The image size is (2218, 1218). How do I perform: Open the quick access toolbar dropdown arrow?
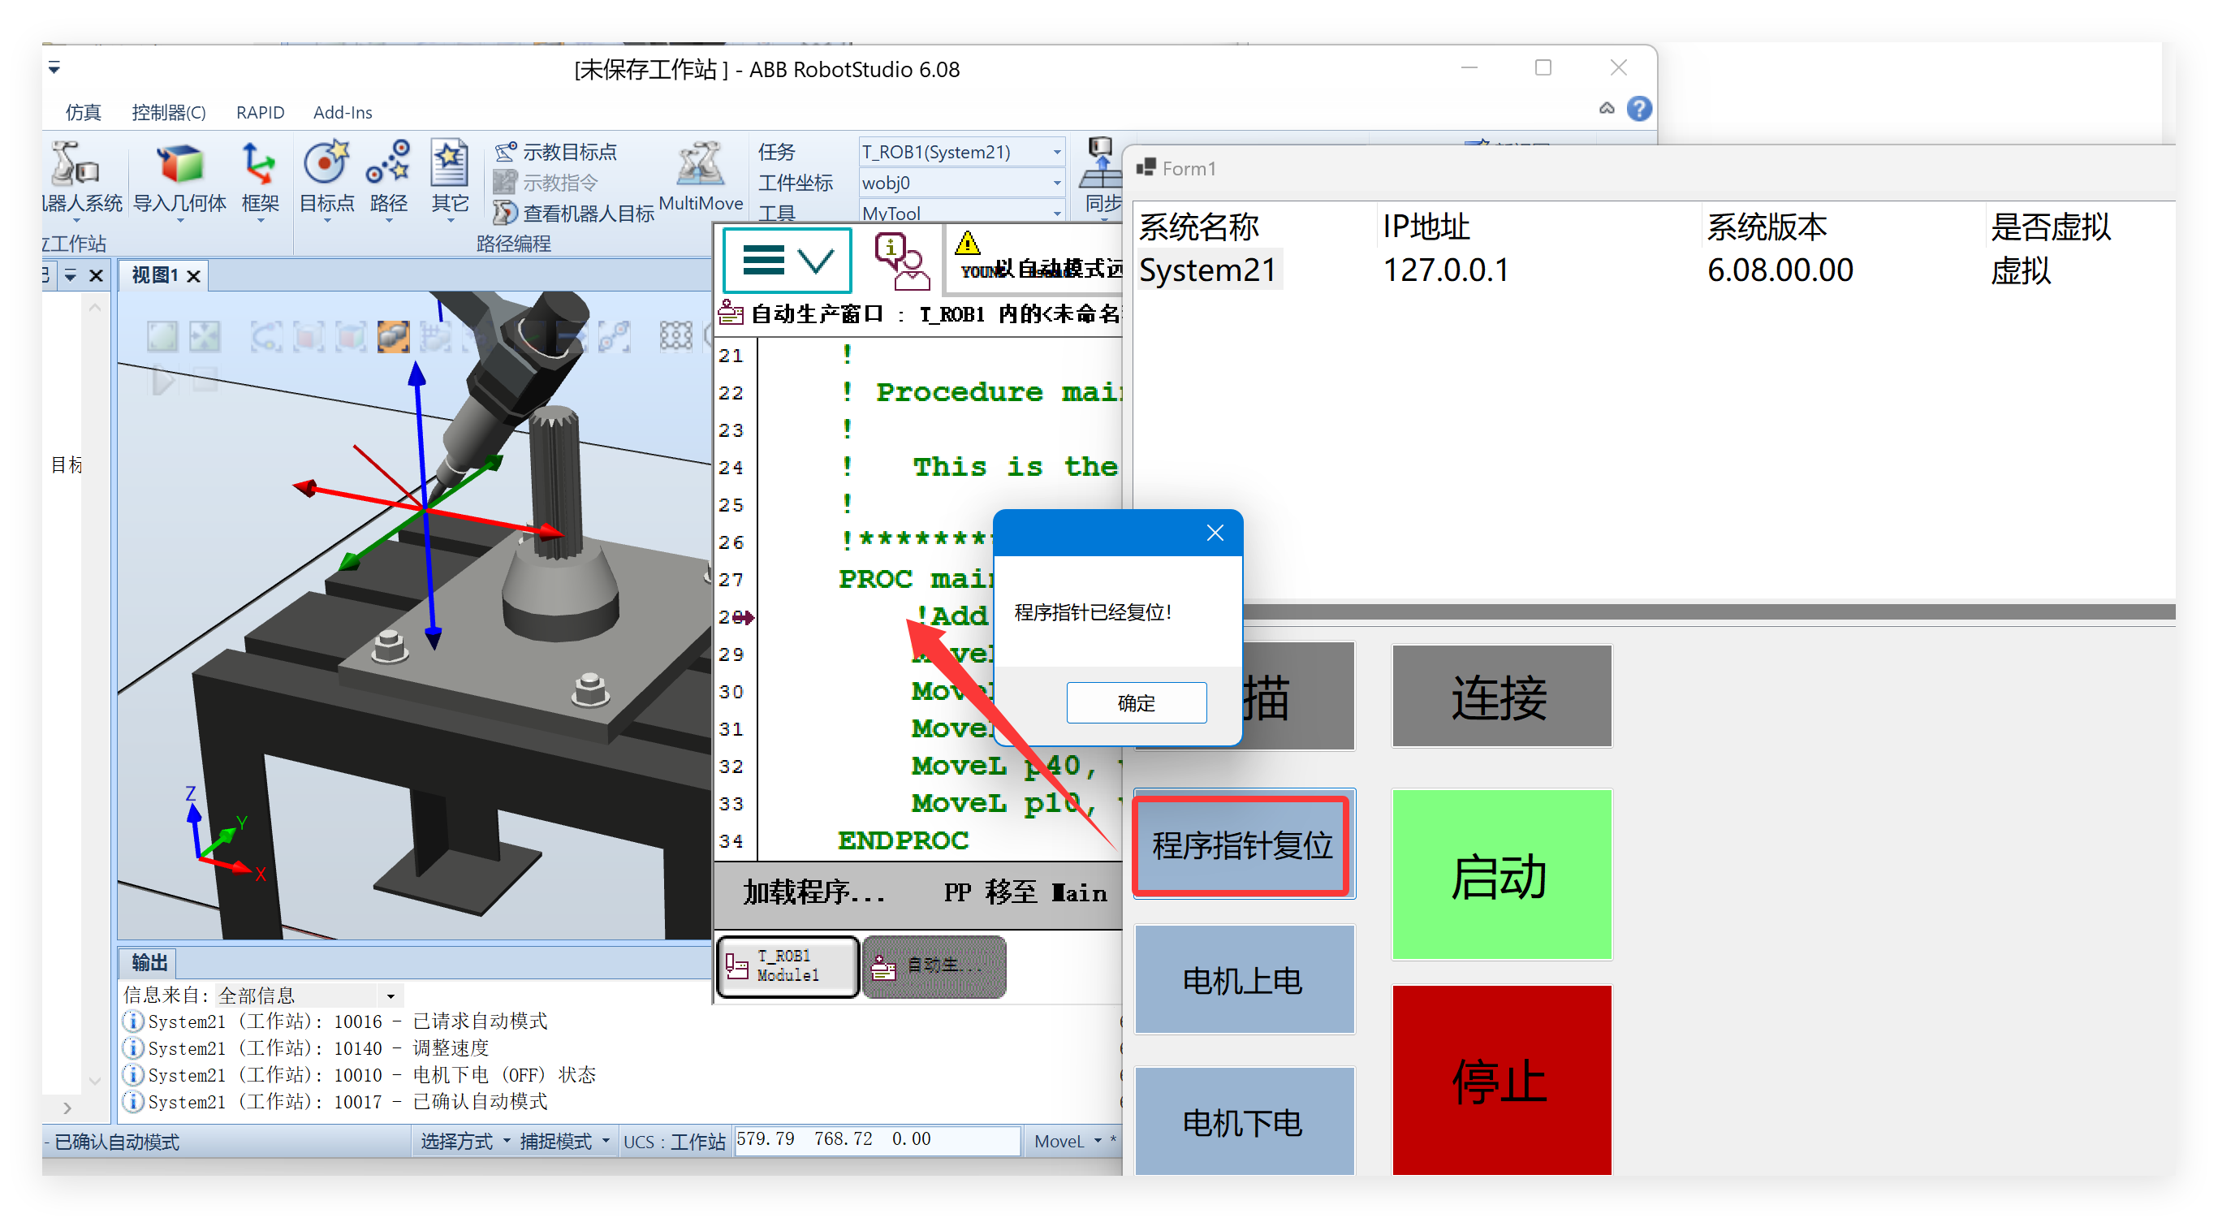[54, 67]
